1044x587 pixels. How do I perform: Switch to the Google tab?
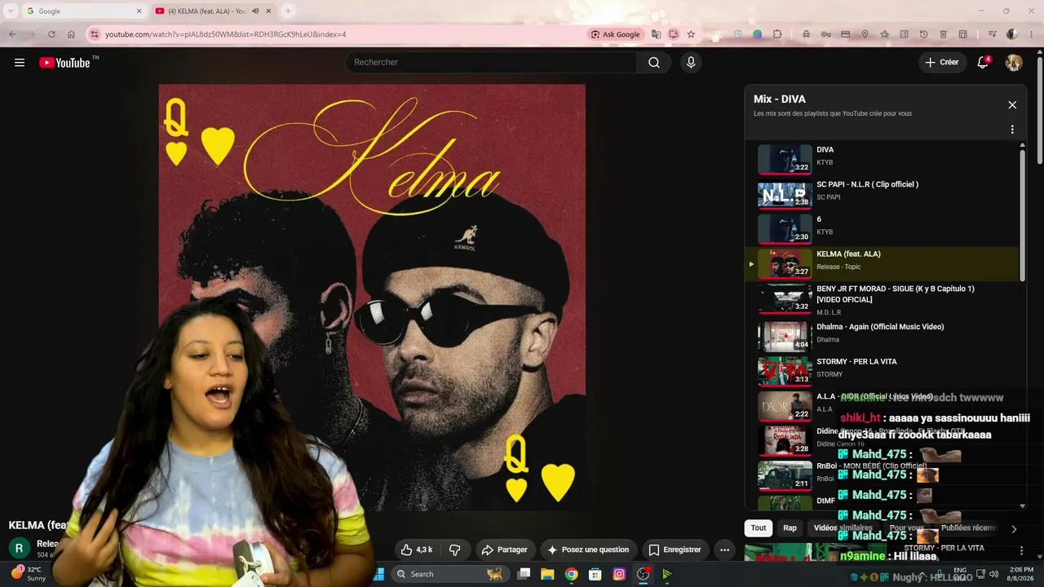83,11
